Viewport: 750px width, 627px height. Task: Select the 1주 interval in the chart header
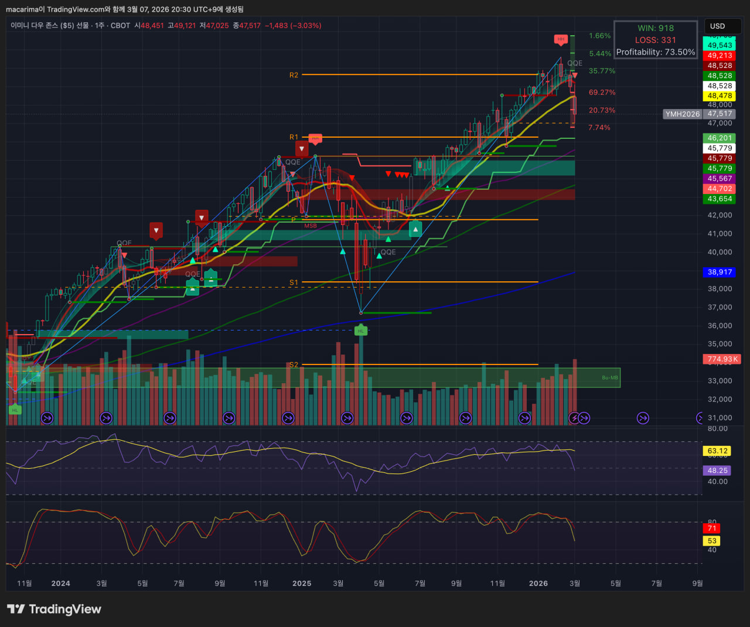tap(99, 26)
